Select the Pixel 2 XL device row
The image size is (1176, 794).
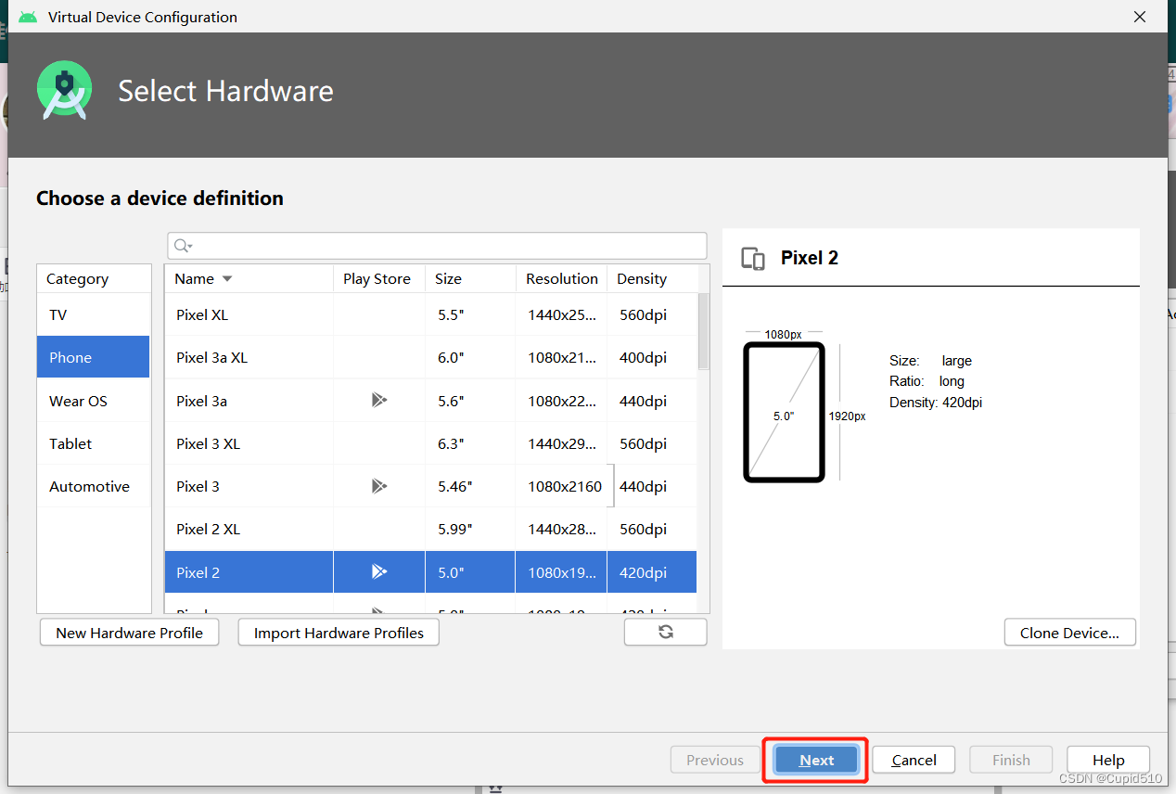431,529
